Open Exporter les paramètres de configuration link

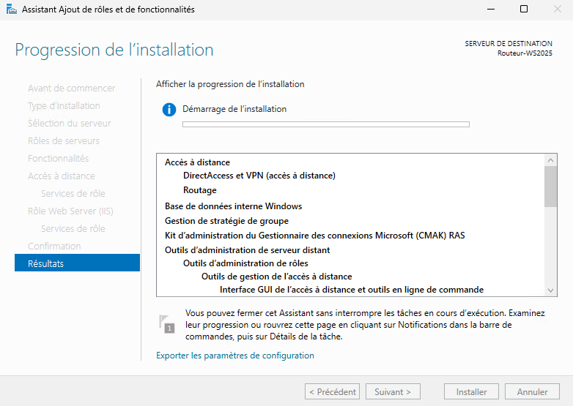click(x=235, y=356)
